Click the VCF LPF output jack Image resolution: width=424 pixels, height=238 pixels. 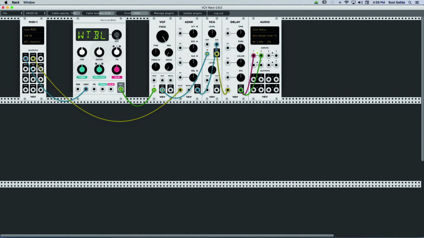click(162, 90)
